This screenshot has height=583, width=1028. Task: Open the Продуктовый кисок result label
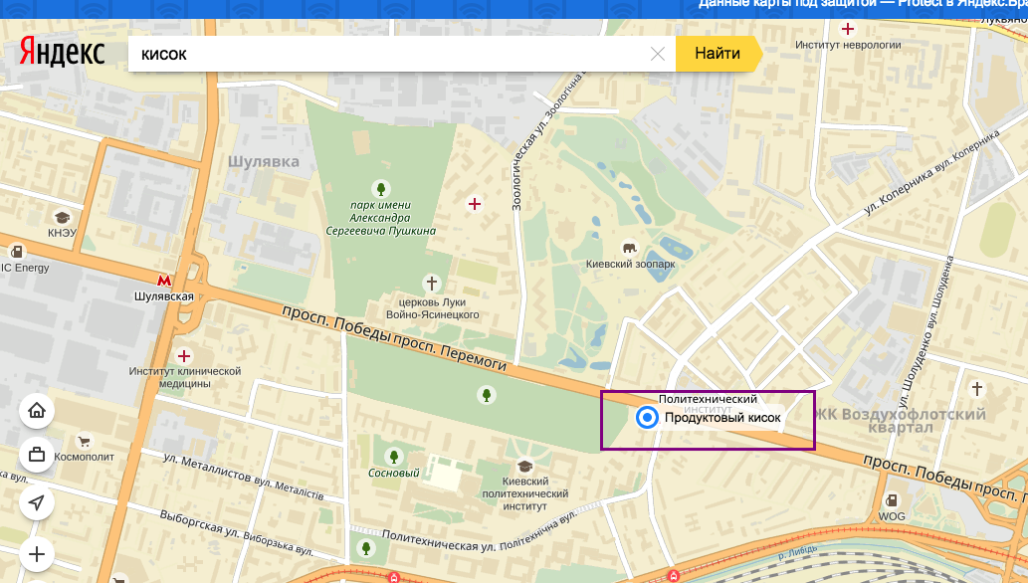pyautogui.click(x=722, y=418)
